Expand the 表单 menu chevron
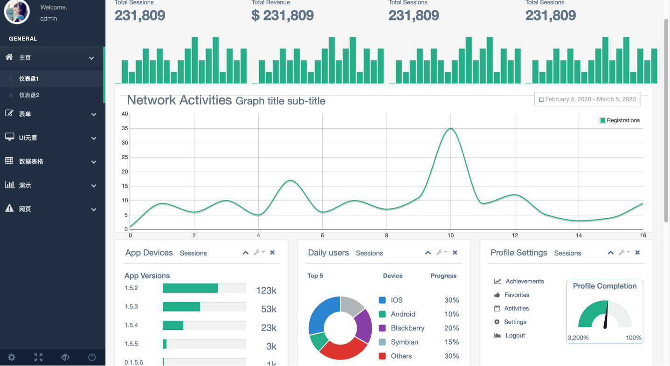This screenshot has height=366, width=670. pyautogui.click(x=94, y=115)
